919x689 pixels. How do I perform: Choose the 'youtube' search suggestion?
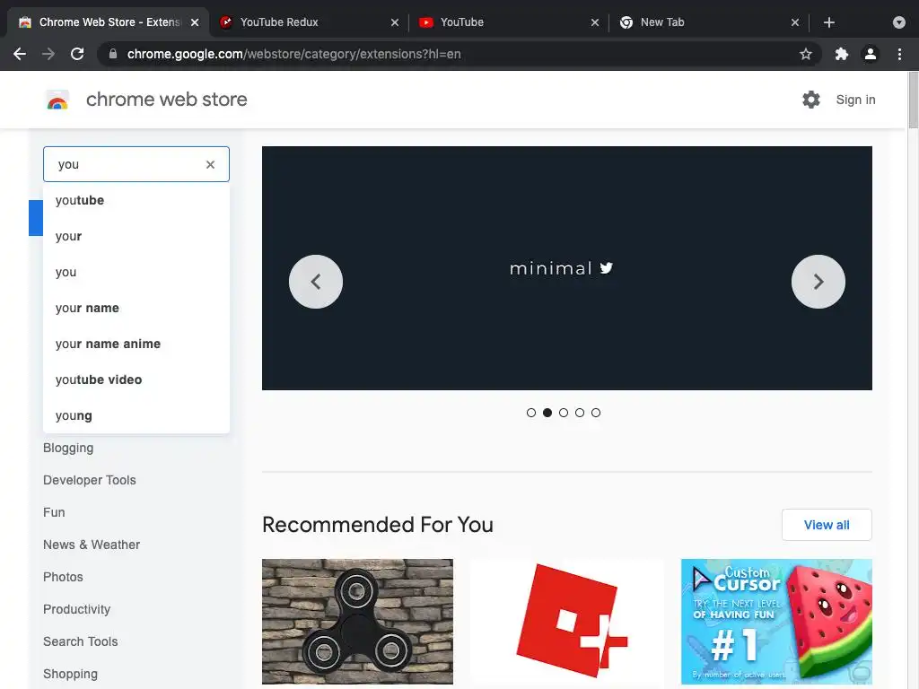136,200
